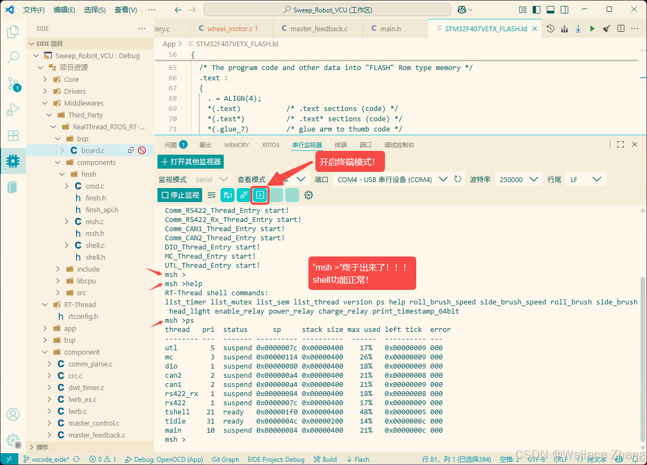Close the bottom panel
This screenshot has width=647, height=465.
point(635,144)
